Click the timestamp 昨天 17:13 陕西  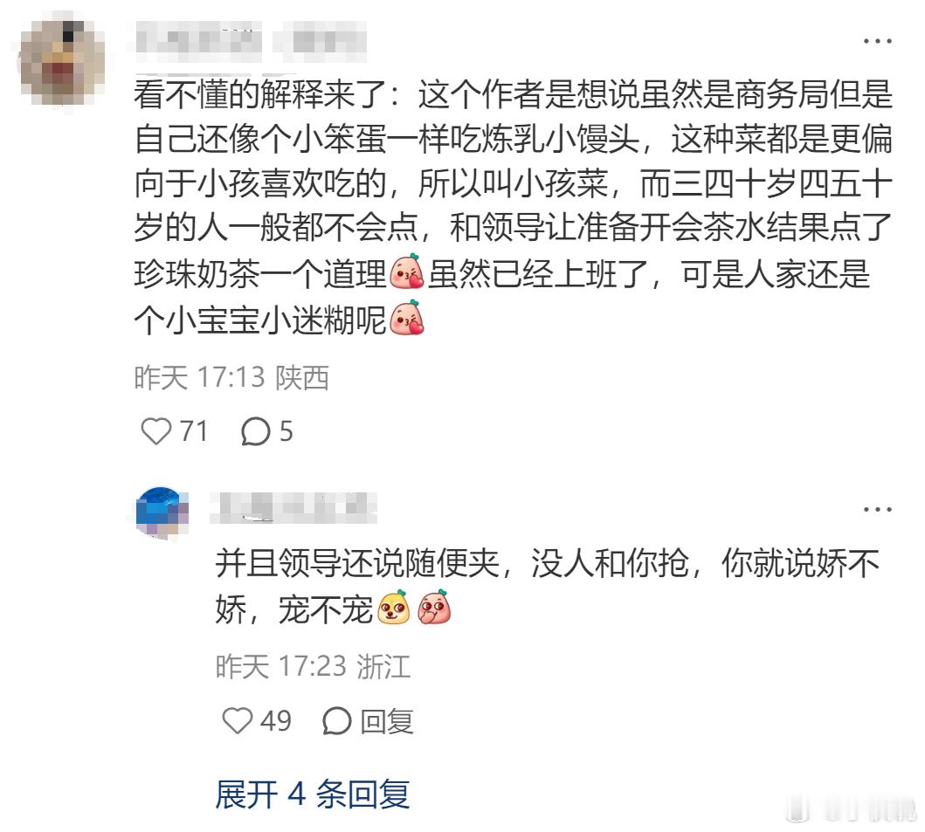[x=231, y=377]
